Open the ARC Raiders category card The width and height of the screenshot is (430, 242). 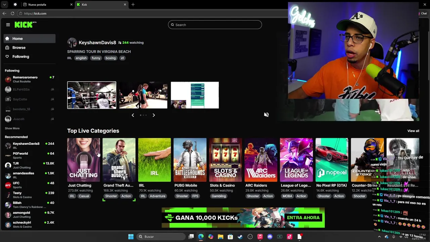pyautogui.click(x=261, y=160)
